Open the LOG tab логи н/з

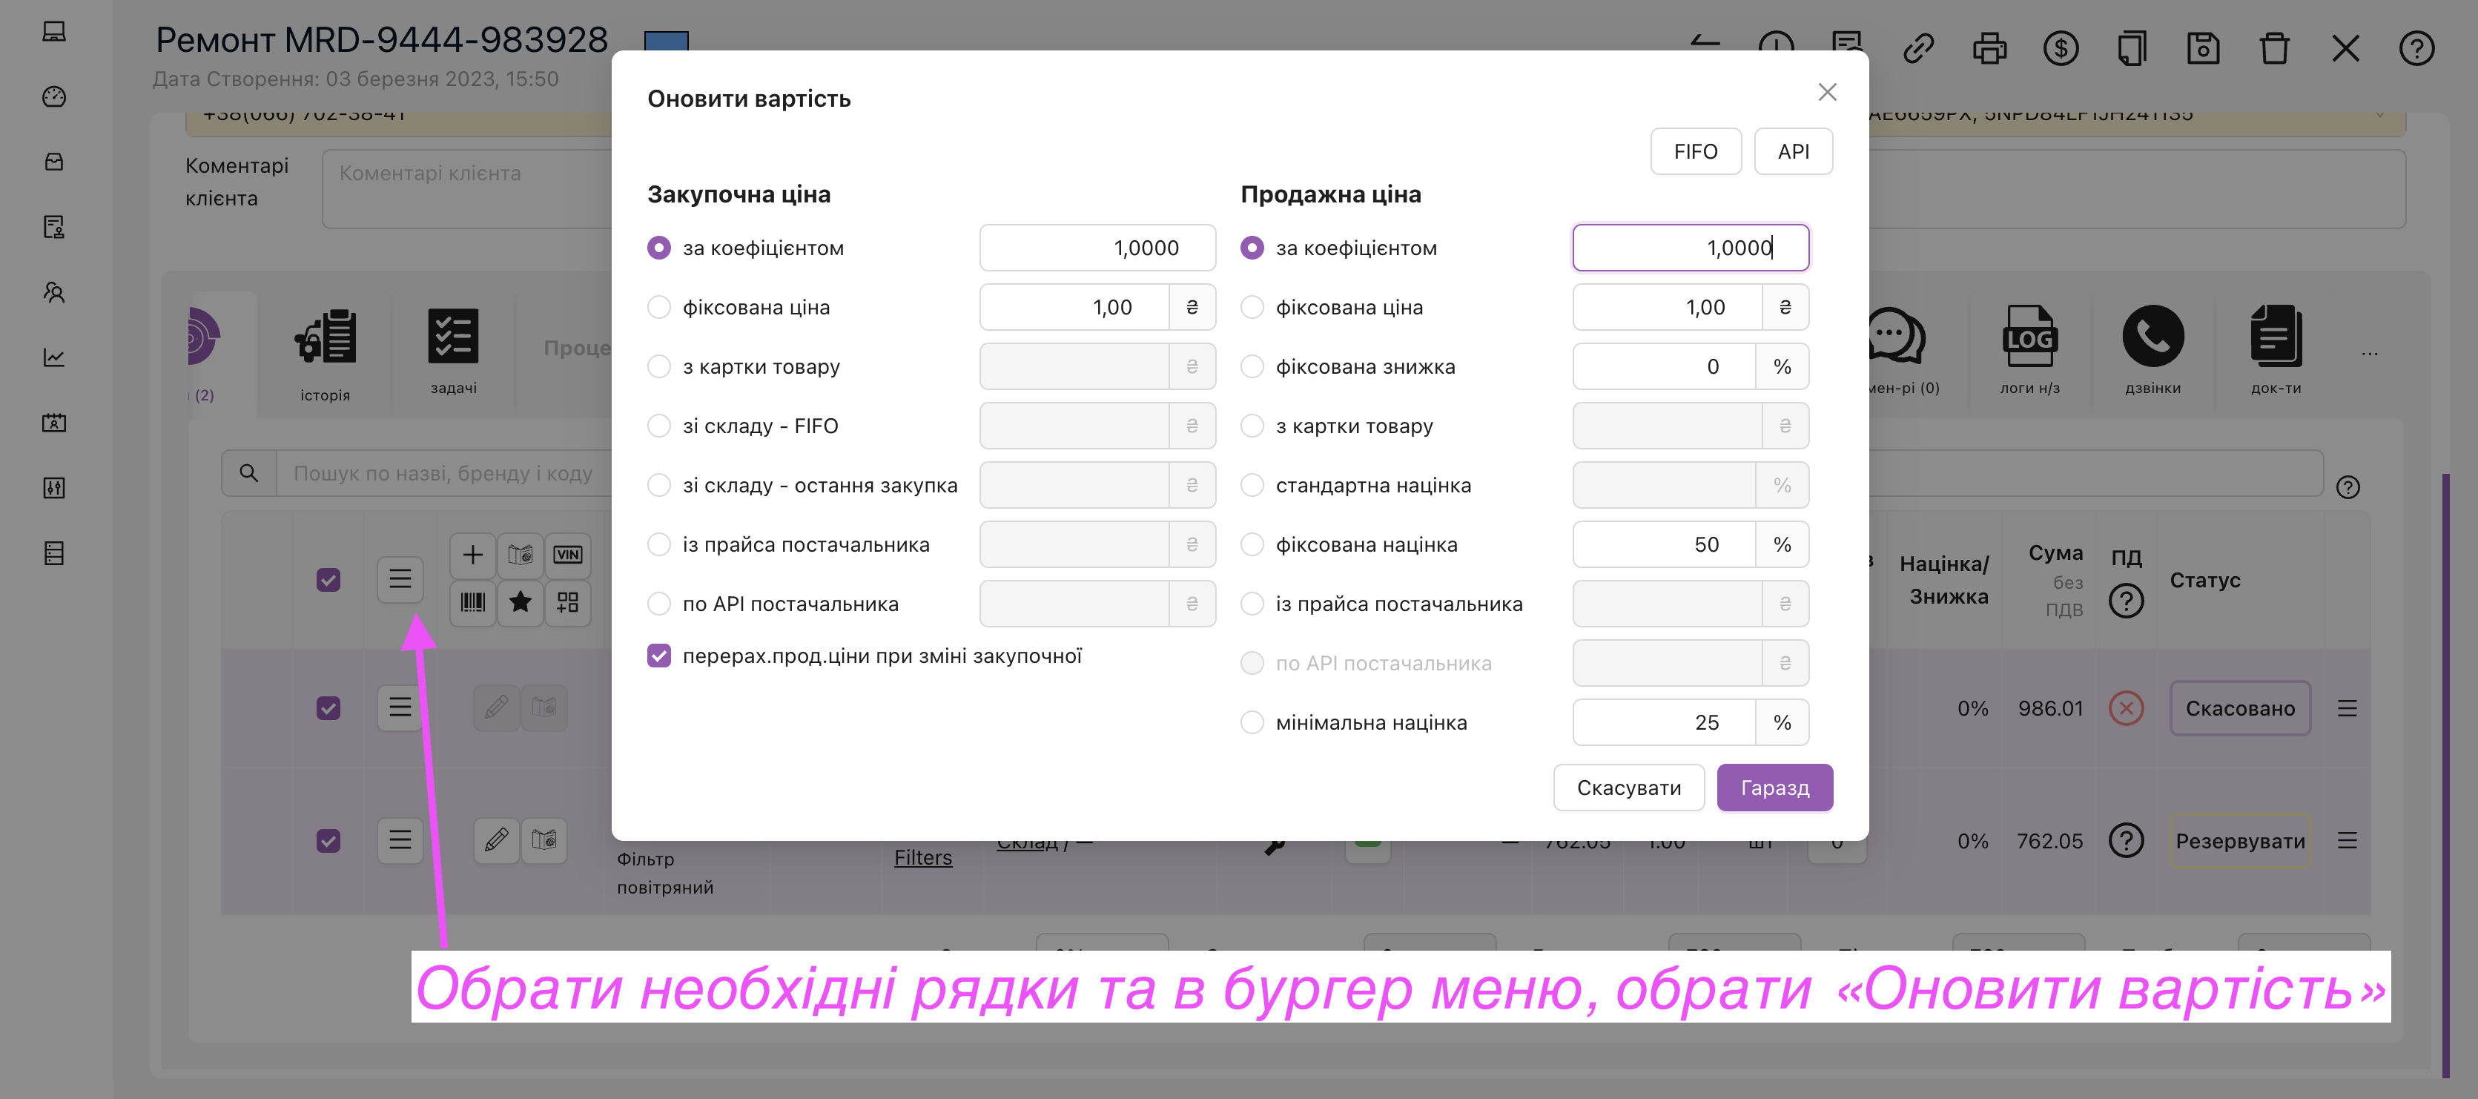pyautogui.click(x=2029, y=350)
